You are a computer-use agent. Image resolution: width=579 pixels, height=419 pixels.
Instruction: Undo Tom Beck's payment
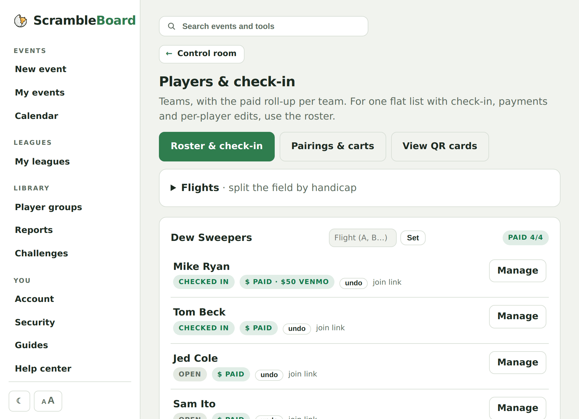coord(297,329)
